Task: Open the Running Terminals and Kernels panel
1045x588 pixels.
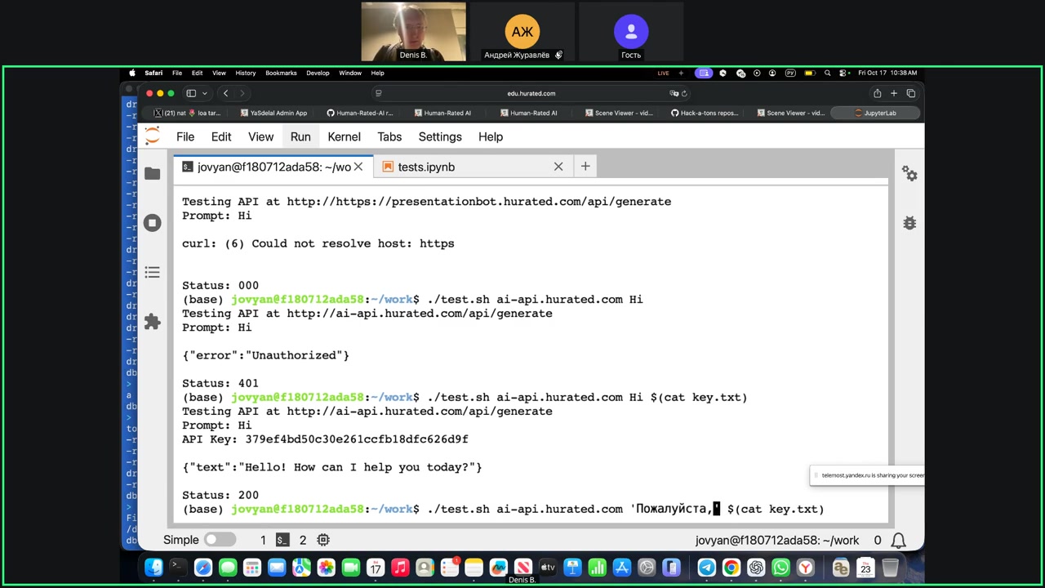Action: click(x=152, y=223)
